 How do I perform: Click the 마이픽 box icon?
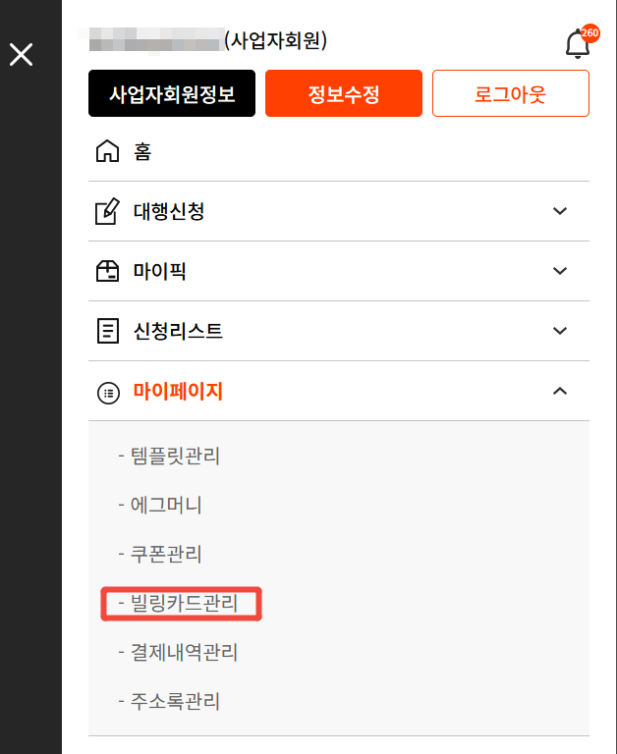pyautogui.click(x=107, y=271)
